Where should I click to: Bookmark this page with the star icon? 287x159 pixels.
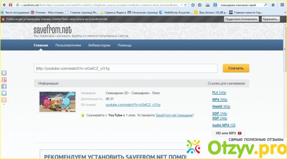coord(193,5)
